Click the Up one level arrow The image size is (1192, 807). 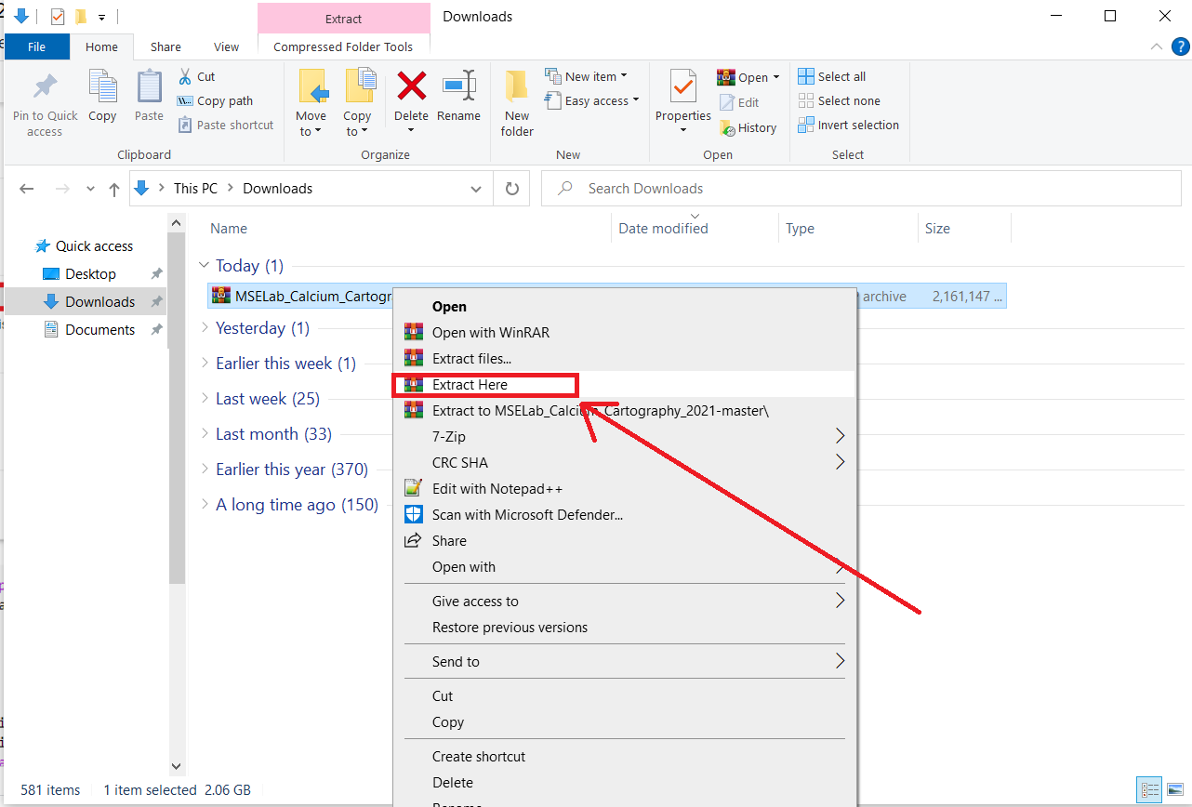tap(114, 189)
